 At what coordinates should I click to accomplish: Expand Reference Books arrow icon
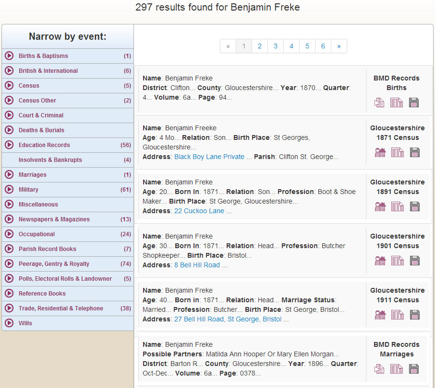pyautogui.click(x=9, y=293)
